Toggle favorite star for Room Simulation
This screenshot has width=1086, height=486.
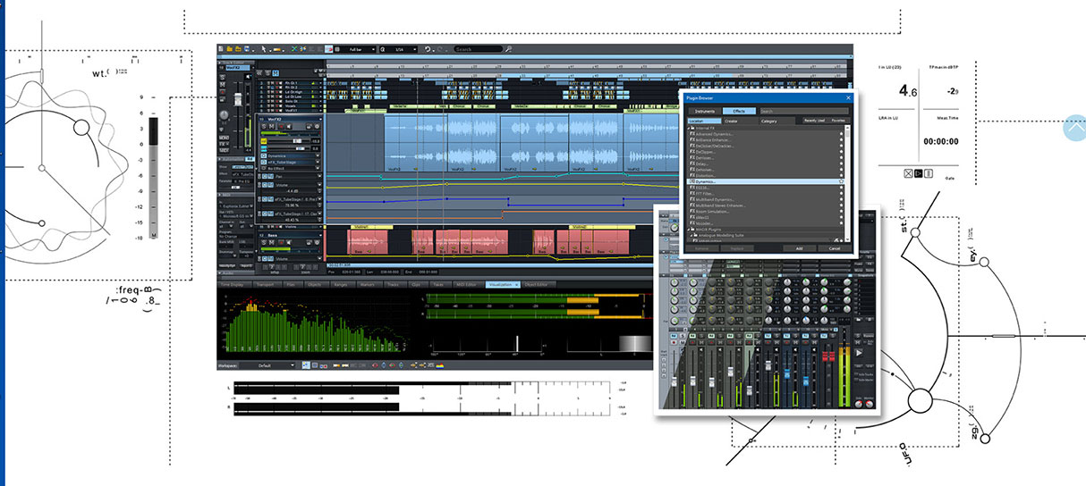841,210
